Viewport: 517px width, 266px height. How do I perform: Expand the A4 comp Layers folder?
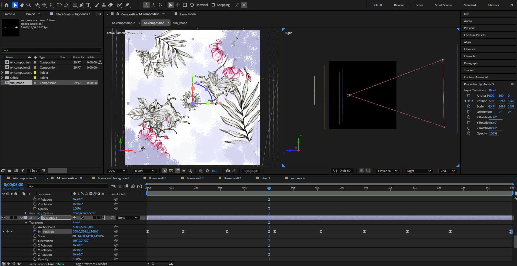(x=2, y=73)
